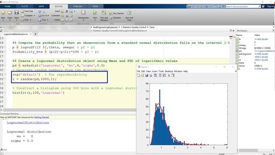The width and height of the screenshot is (275, 155).
Task: Click the insert section icon next to Insert
Action: 62,11
